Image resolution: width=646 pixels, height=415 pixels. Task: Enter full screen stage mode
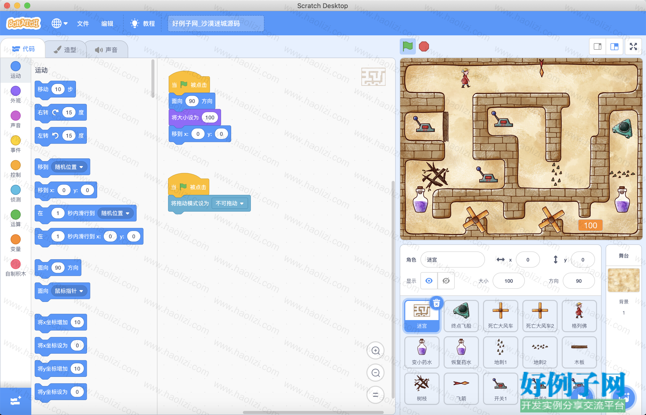[x=633, y=47]
